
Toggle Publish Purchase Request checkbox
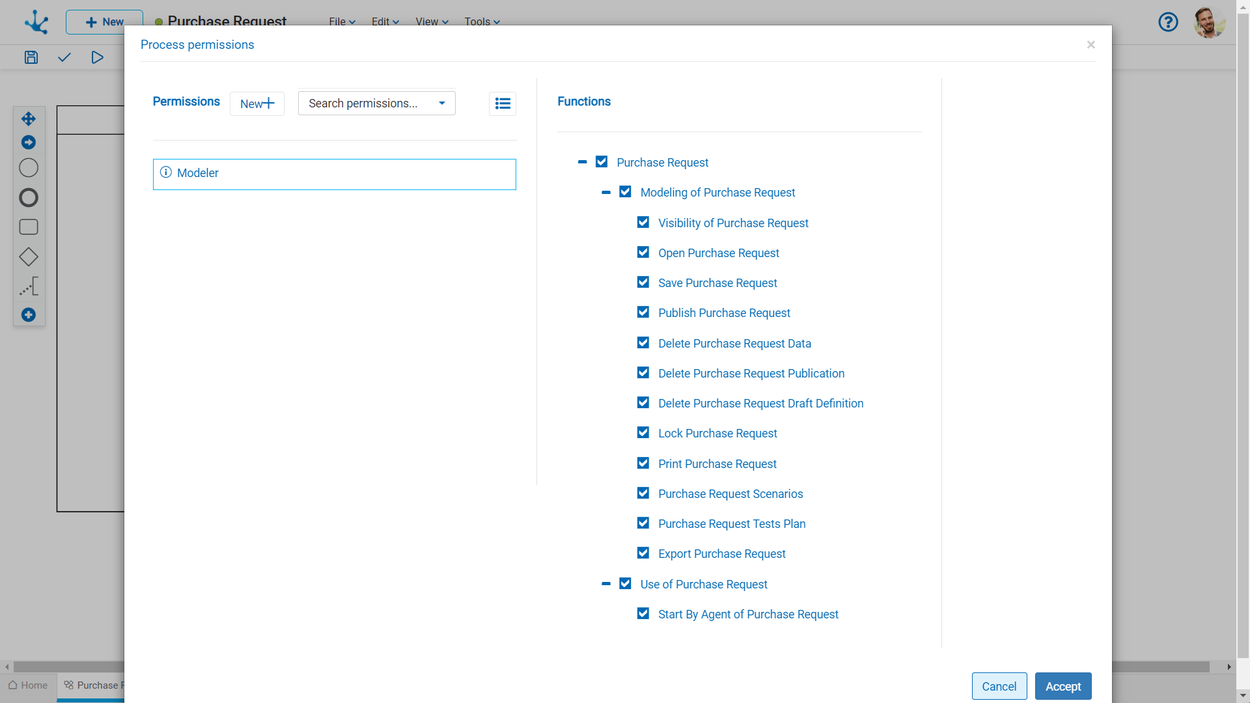643,312
